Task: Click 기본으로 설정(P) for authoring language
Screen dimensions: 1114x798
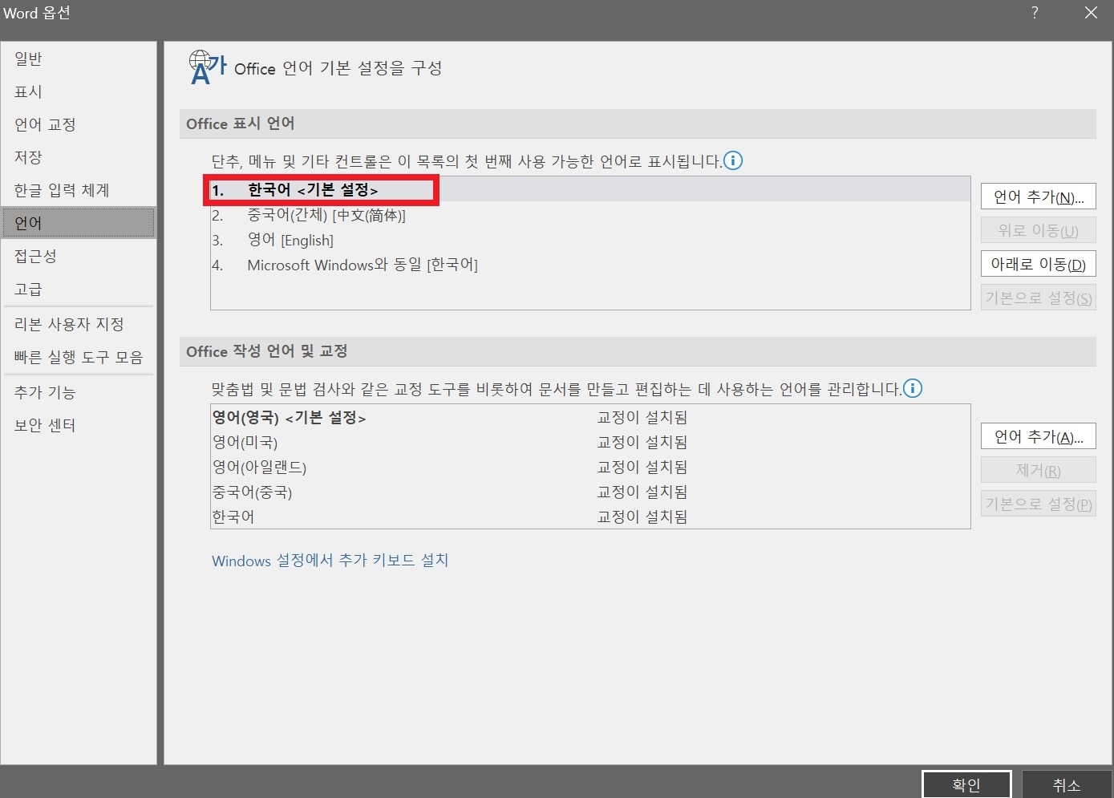Action: pos(1039,504)
